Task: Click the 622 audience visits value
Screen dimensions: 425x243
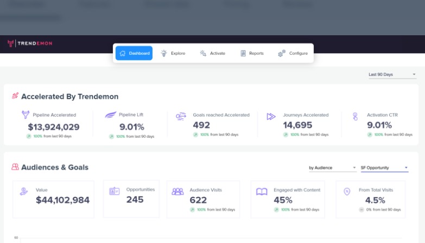Action: coord(198,200)
